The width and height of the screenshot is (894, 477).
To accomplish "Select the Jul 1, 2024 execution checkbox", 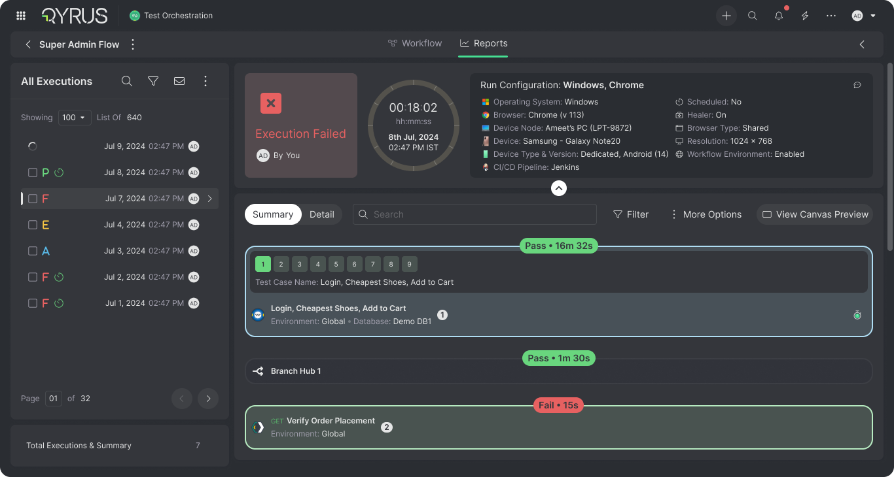I will point(33,303).
